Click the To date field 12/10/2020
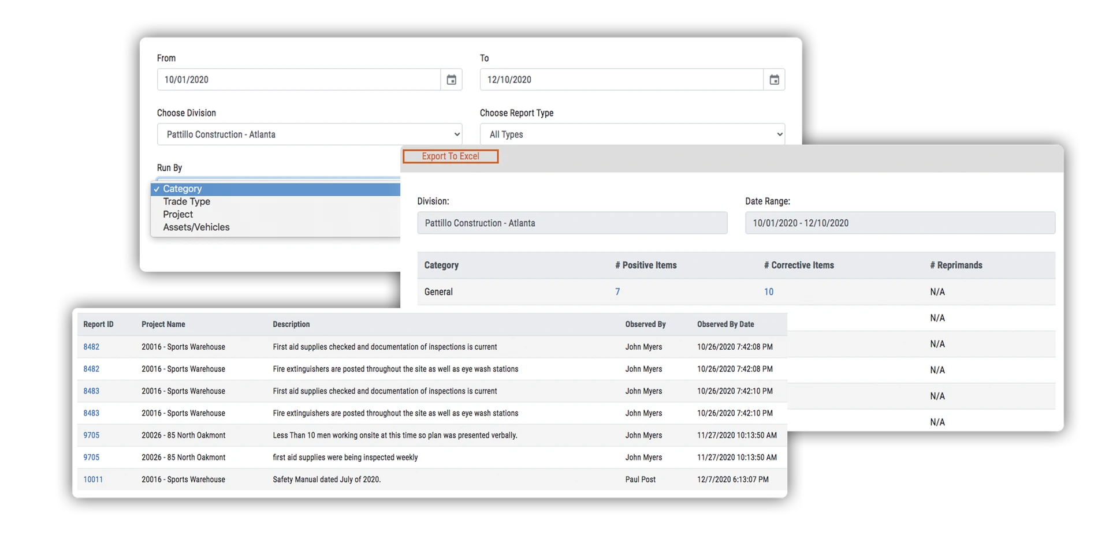 click(622, 80)
